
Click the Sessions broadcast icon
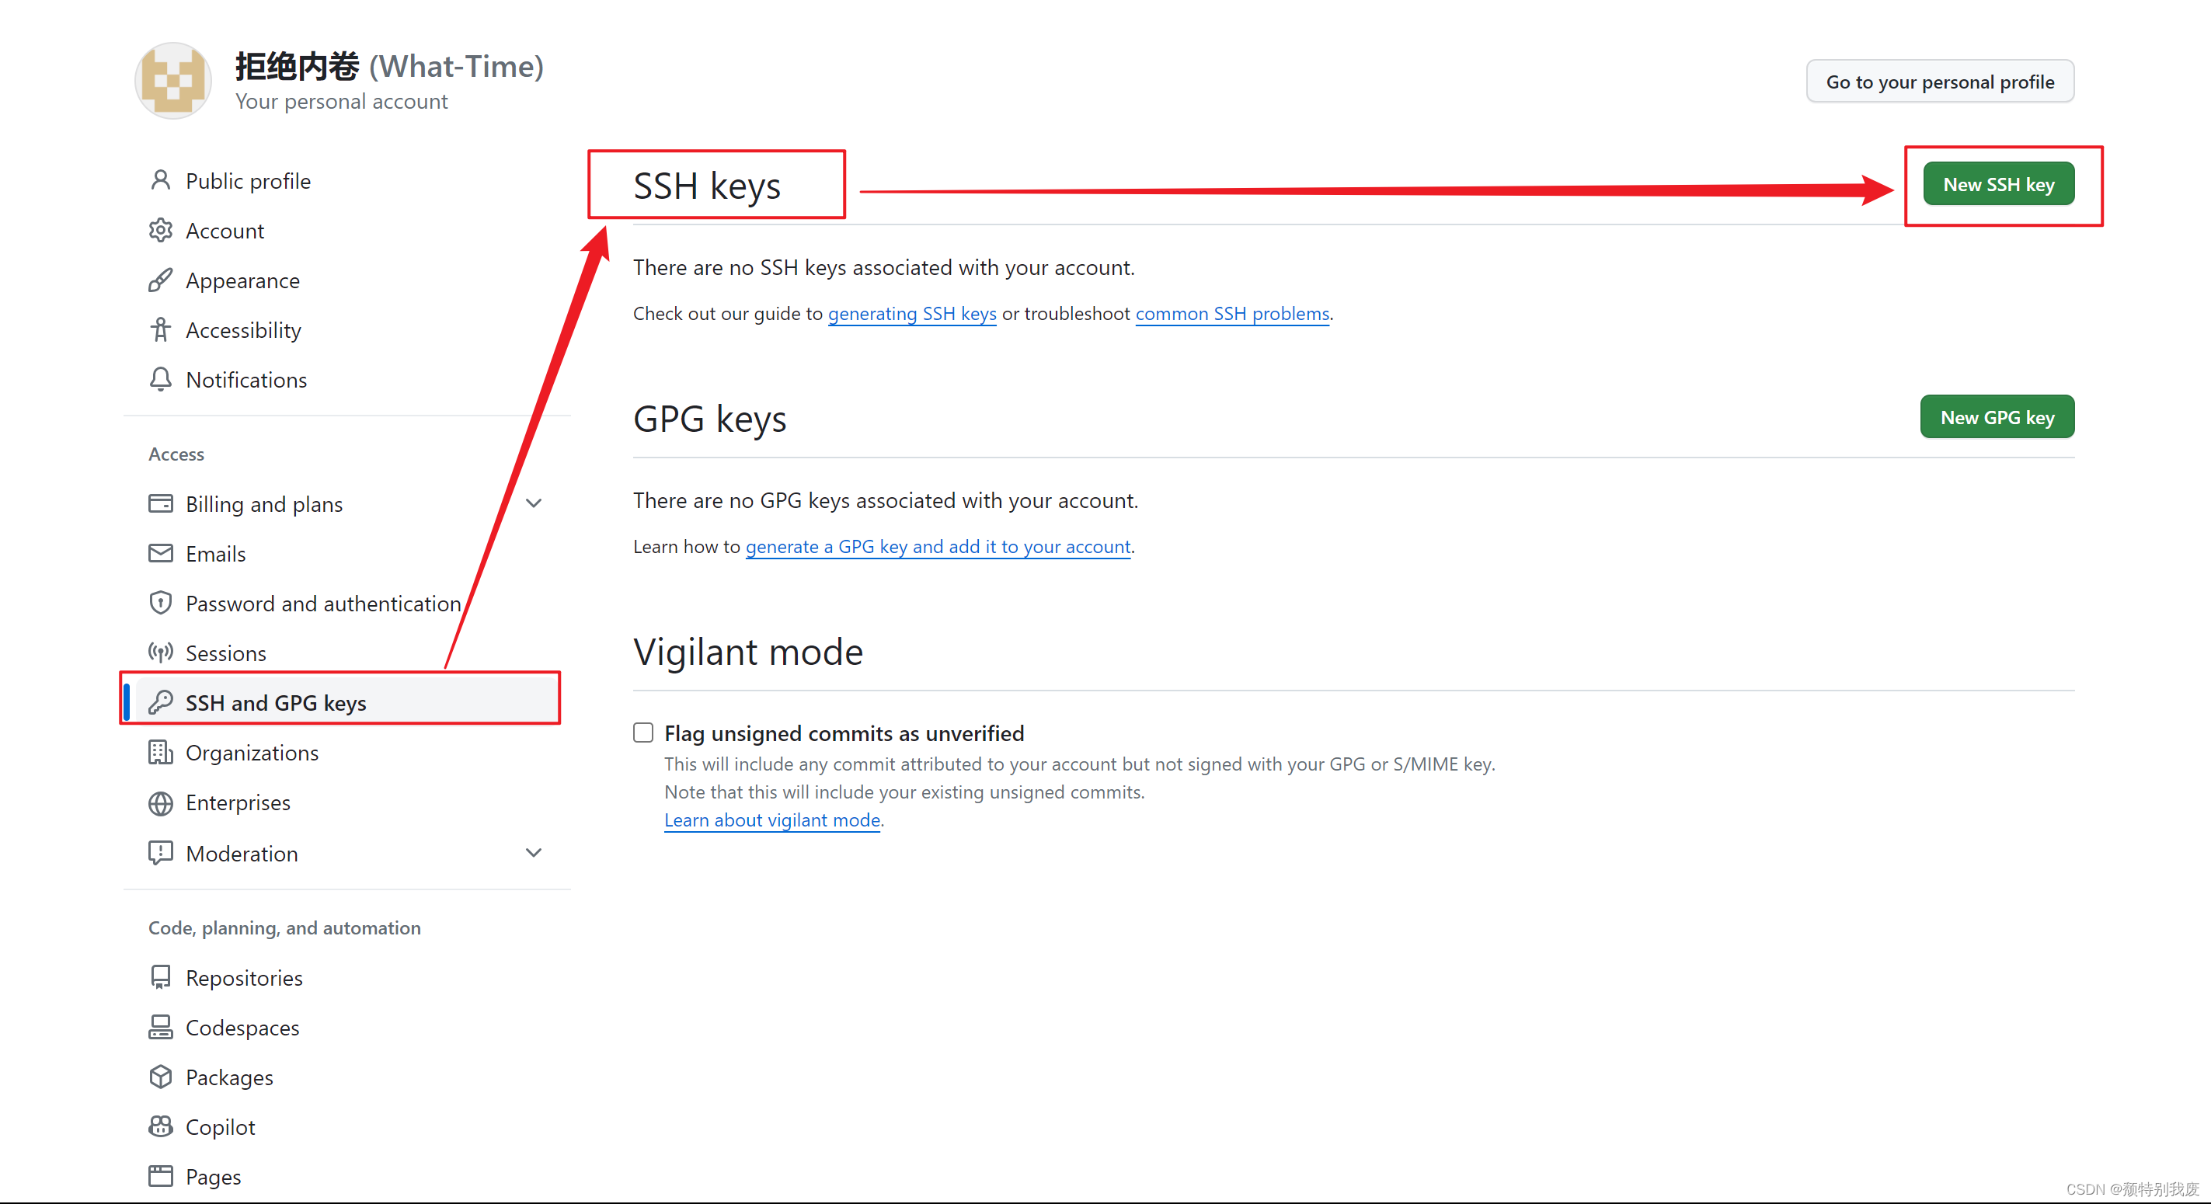161,652
